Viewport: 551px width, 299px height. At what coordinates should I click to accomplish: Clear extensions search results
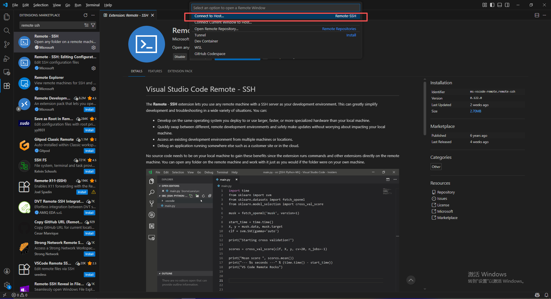(86, 25)
